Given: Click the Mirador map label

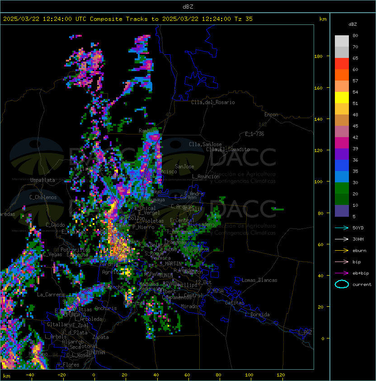Looking at the screenshot, I should [x=191, y=306].
